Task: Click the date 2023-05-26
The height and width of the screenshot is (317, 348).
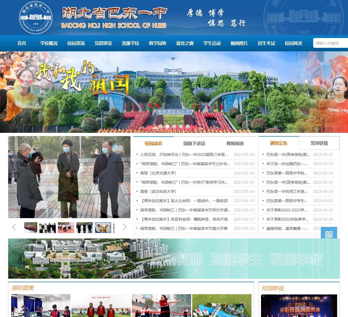Action: coord(244,173)
